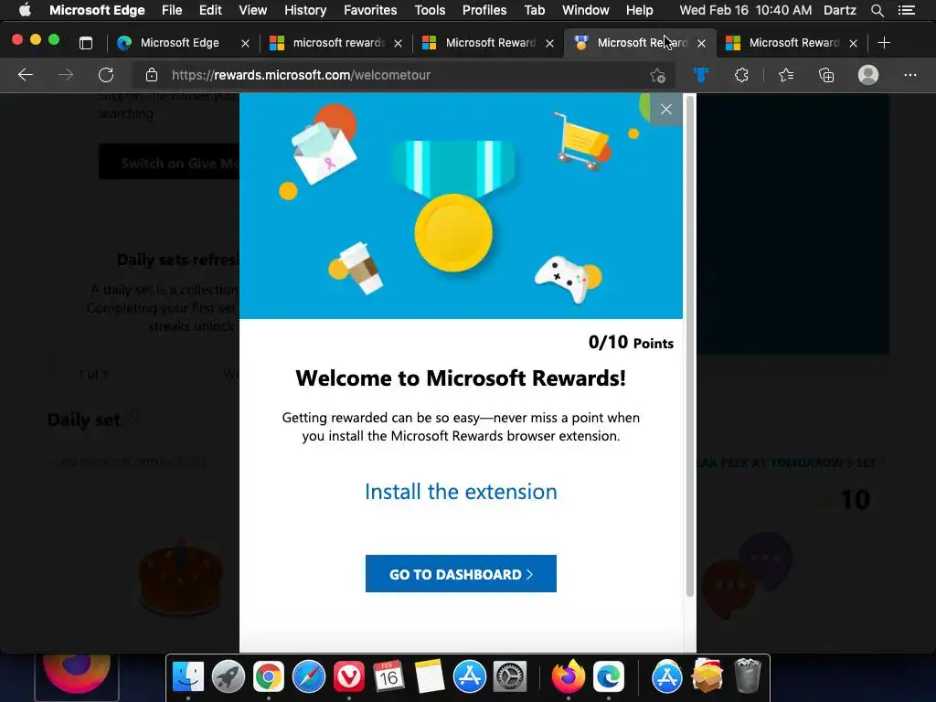936x702 pixels.
Task: Close the active Microsoft Rewards tab
Action: point(701,43)
